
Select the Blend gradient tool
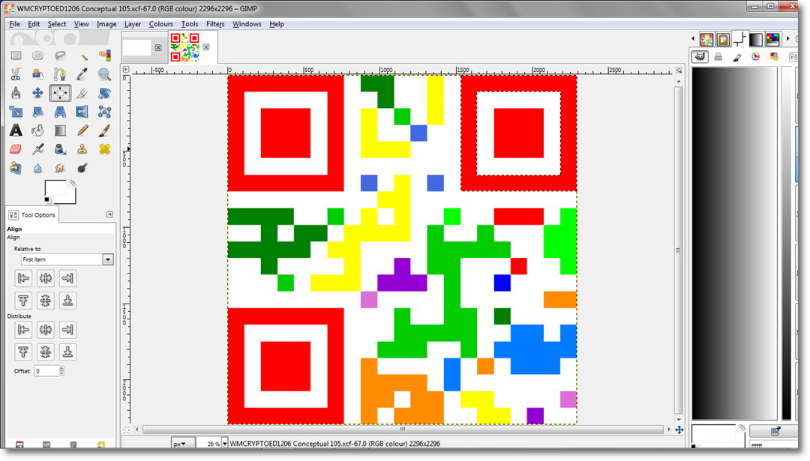tap(60, 130)
